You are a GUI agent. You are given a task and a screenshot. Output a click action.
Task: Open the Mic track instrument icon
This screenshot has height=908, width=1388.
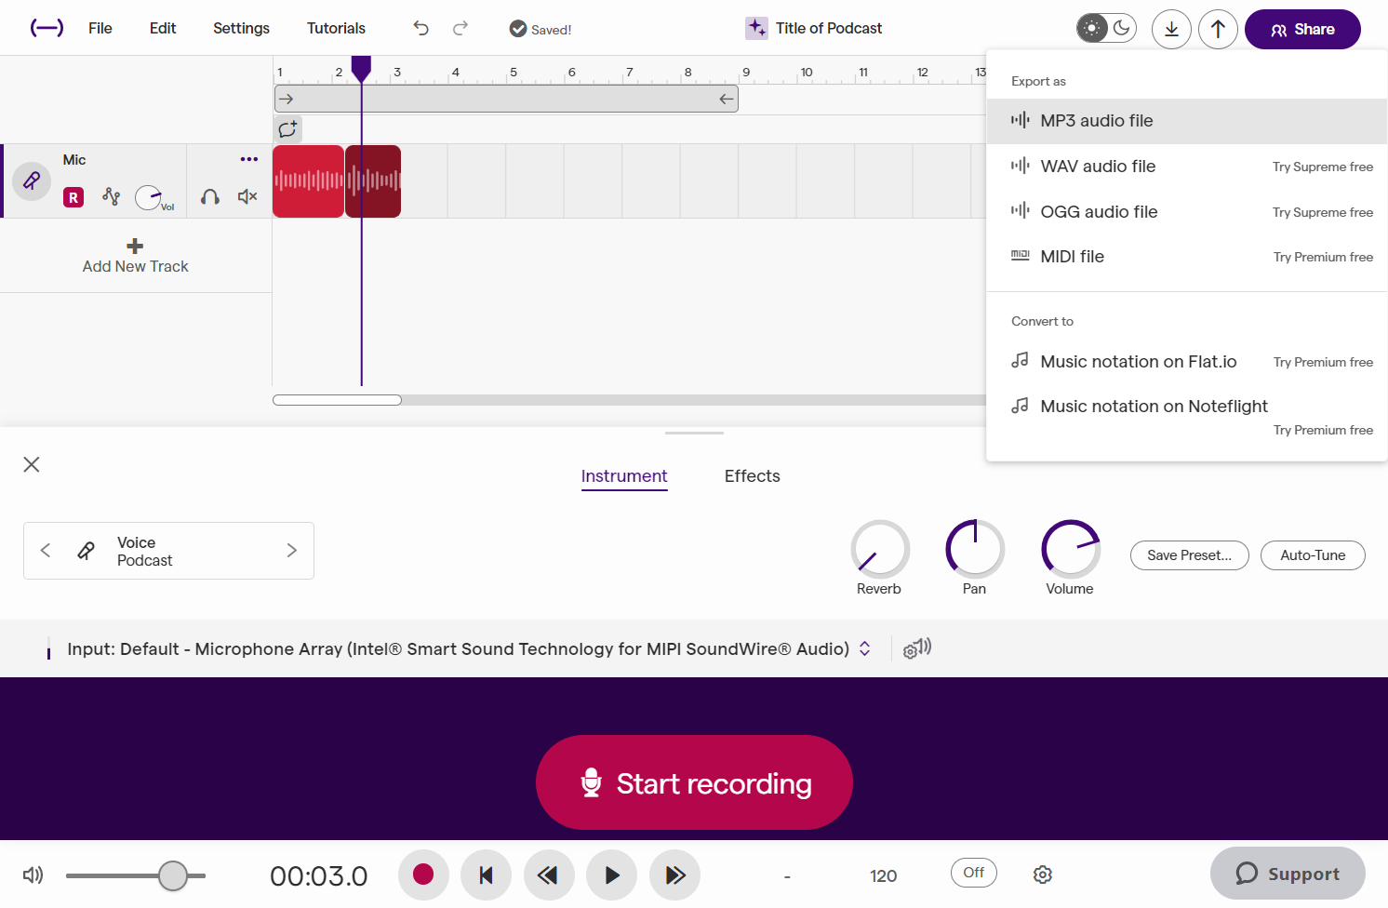32,180
